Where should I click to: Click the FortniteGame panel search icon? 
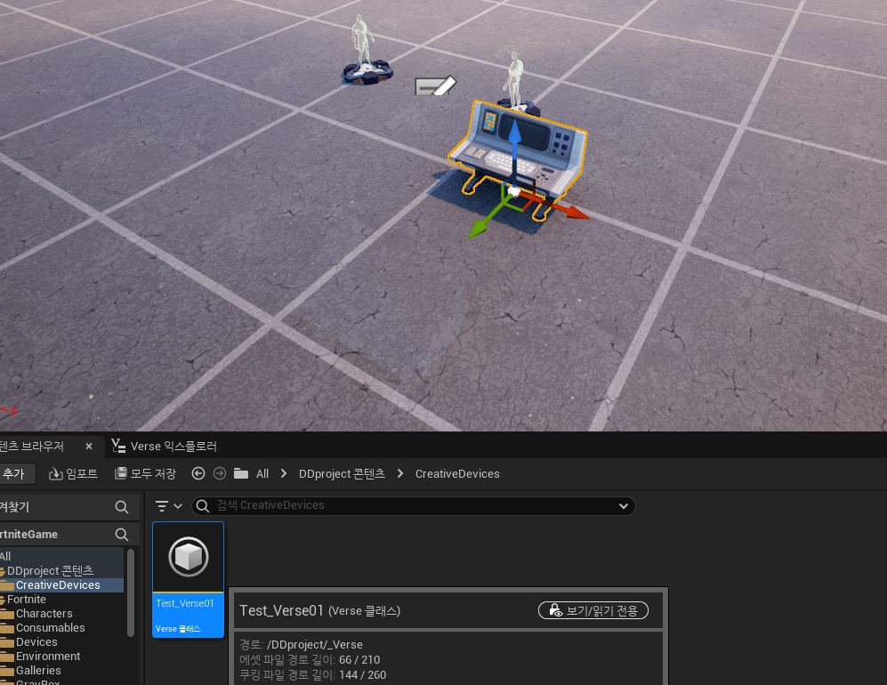click(x=122, y=534)
